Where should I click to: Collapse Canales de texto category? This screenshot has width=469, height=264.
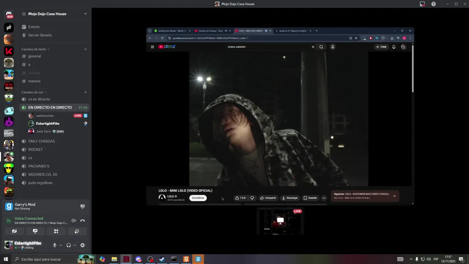[35, 49]
